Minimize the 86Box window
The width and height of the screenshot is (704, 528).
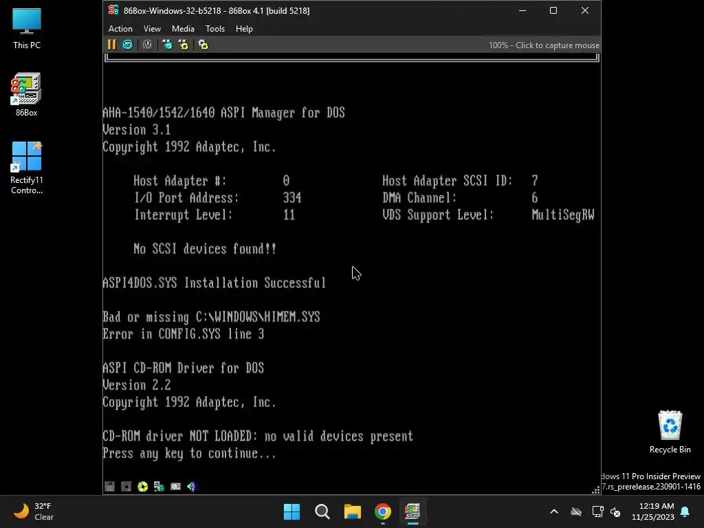click(x=522, y=10)
